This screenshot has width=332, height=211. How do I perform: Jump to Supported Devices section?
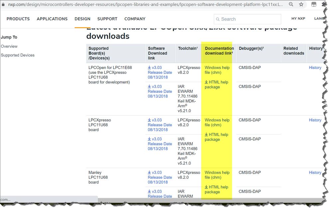(x=18, y=55)
